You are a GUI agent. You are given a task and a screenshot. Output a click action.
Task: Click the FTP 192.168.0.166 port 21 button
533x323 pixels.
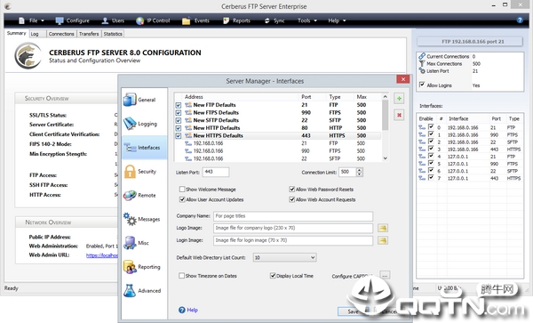[470, 42]
